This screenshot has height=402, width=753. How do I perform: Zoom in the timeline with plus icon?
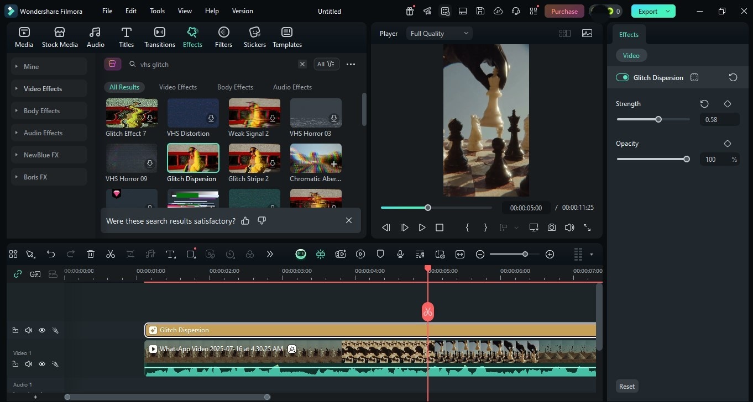click(x=550, y=254)
